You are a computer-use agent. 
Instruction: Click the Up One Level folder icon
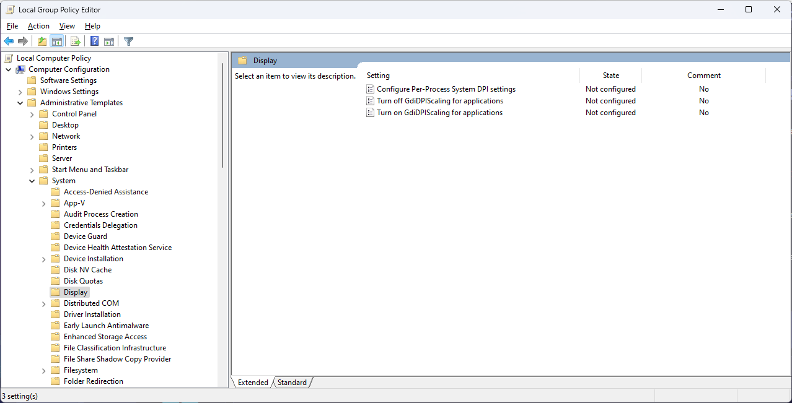click(x=42, y=41)
